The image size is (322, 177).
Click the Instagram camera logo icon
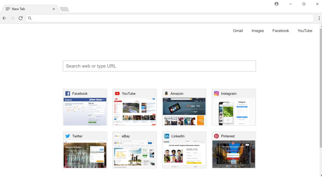pyautogui.click(x=216, y=94)
